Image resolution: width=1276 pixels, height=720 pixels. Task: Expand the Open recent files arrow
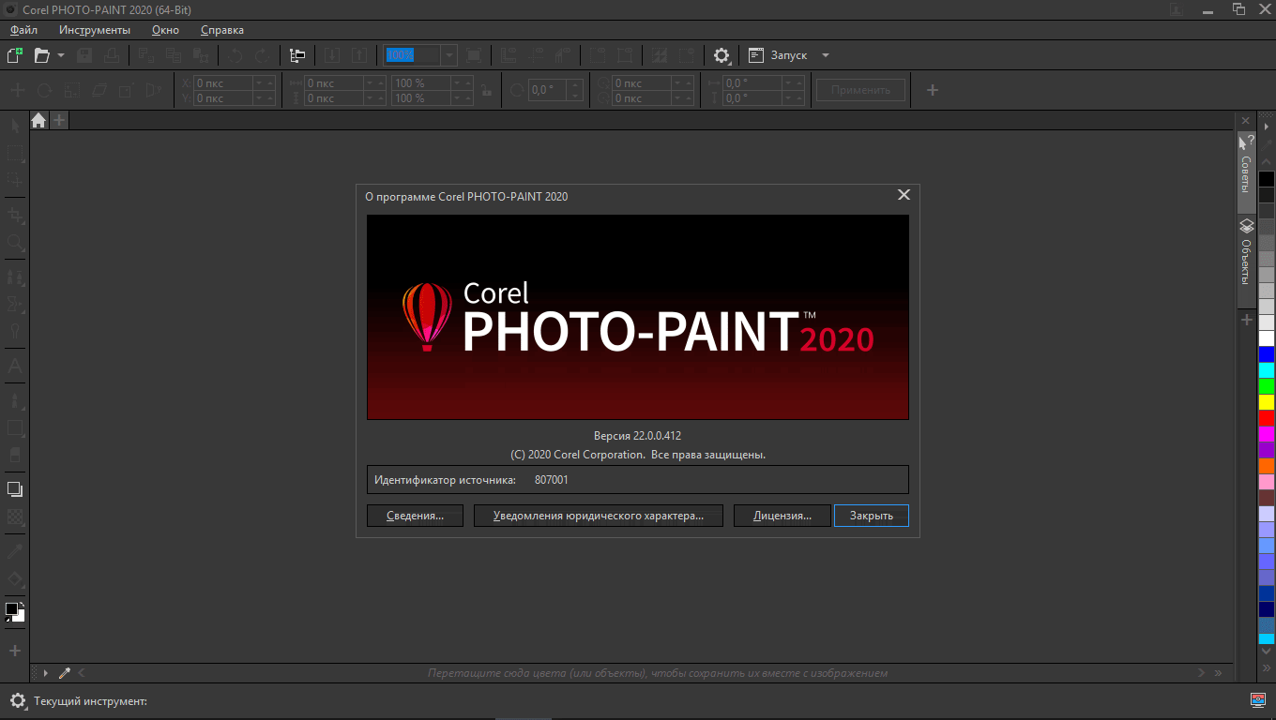click(61, 55)
